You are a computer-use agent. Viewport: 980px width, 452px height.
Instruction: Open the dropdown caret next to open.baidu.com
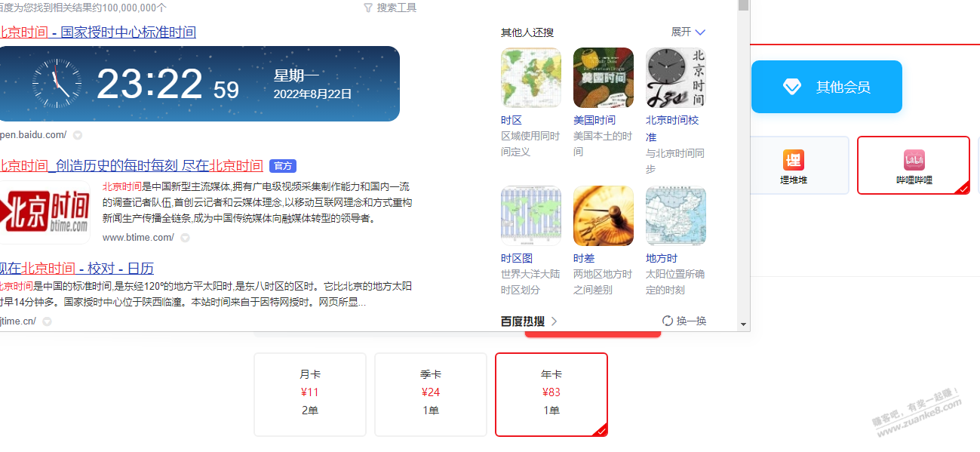(x=76, y=135)
